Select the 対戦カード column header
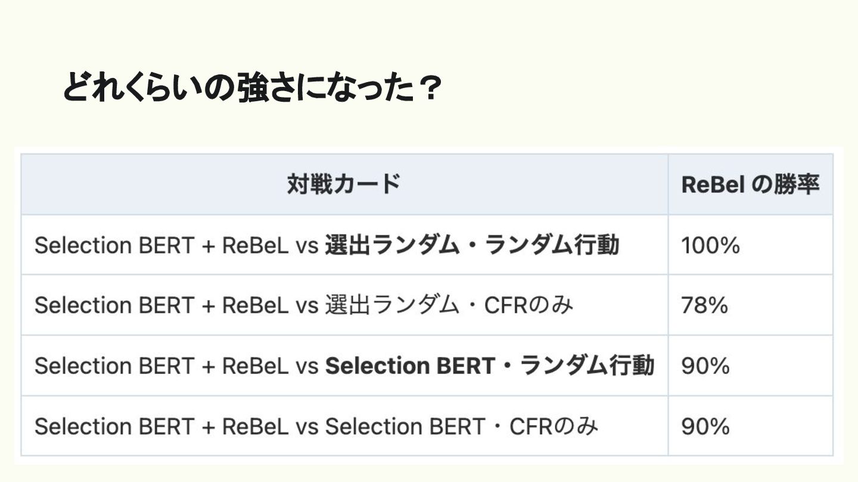The image size is (858, 482). (343, 184)
